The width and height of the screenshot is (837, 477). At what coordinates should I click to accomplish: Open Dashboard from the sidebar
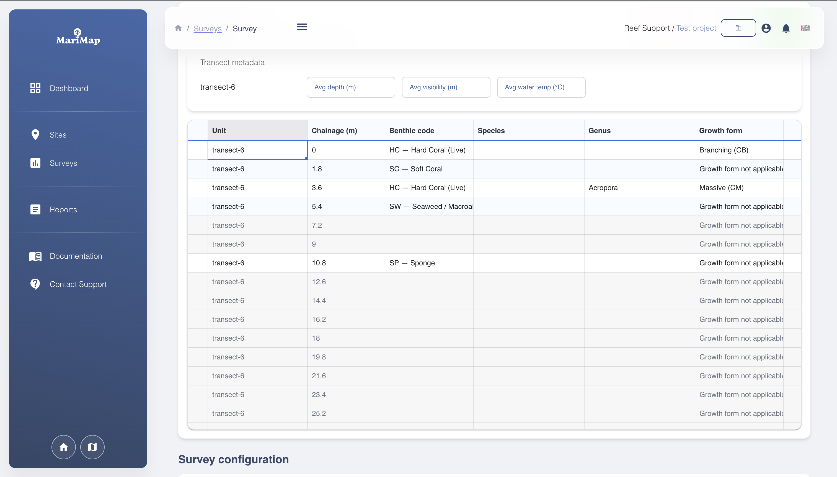[69, 89]
